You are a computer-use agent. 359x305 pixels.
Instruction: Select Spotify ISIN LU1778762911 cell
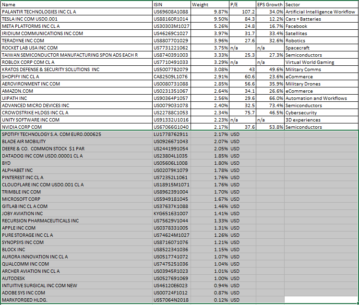coord(171,134)
